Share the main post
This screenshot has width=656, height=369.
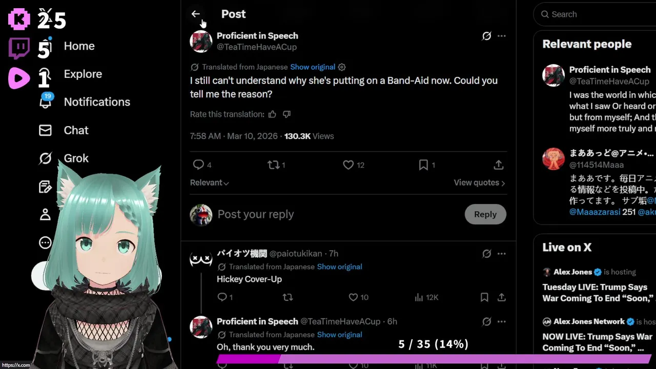(498, 165)
